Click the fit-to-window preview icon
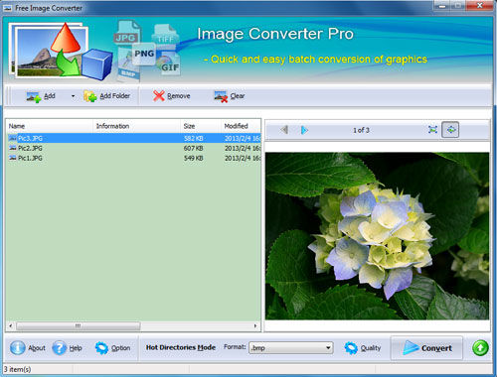Screen dimensions: 497x377 432,130
